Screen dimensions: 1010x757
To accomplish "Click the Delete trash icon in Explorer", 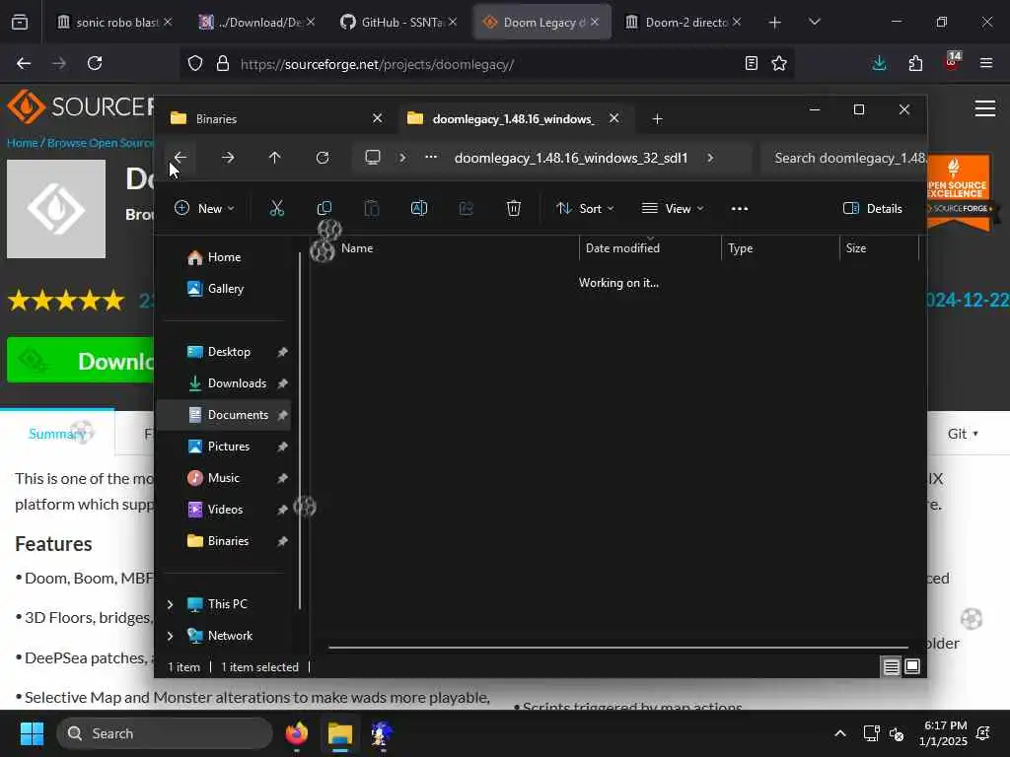I will coord(513,208).
